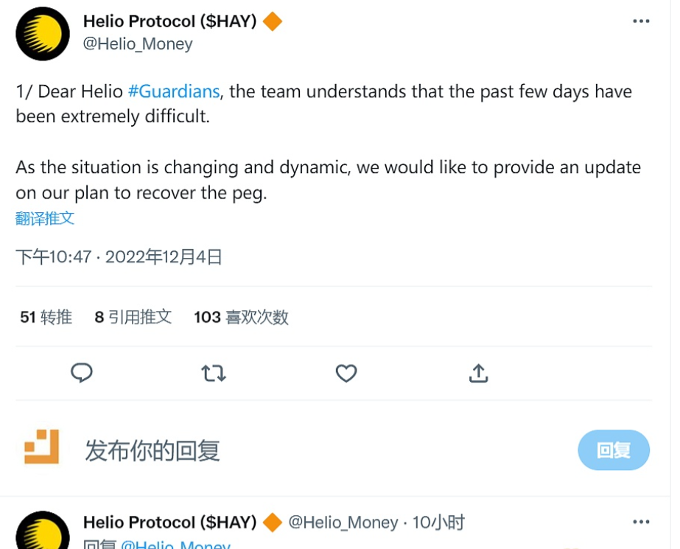Reply to the tweet using the comment icon

coord(82,374)
